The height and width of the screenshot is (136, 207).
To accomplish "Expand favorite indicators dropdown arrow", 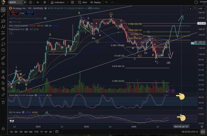I will (x=68, y=2).
